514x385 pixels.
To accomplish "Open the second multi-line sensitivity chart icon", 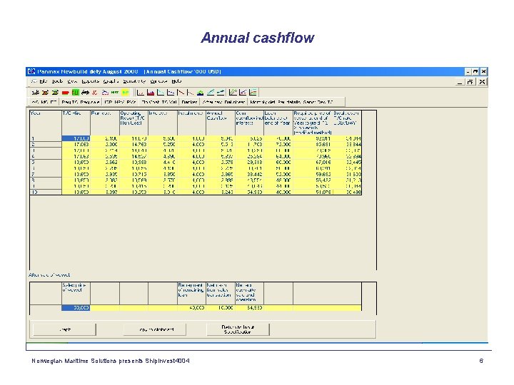I will click(243, 93).
